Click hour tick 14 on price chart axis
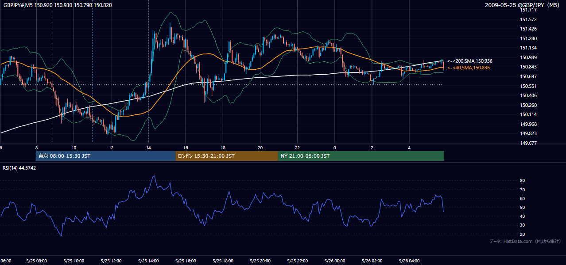566x265 pixels. (x=148, y=148)
